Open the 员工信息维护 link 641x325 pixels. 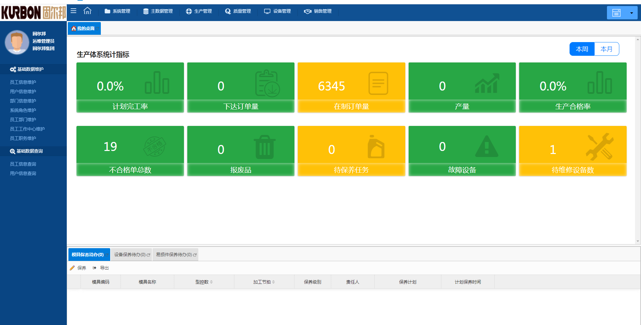[23, 82]
